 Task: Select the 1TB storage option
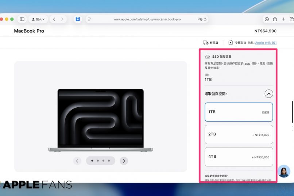pyautogui.click(x=239, y=112)
